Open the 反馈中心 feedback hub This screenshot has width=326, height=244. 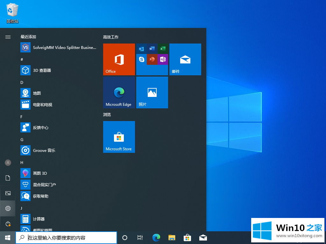click(59, 127)
